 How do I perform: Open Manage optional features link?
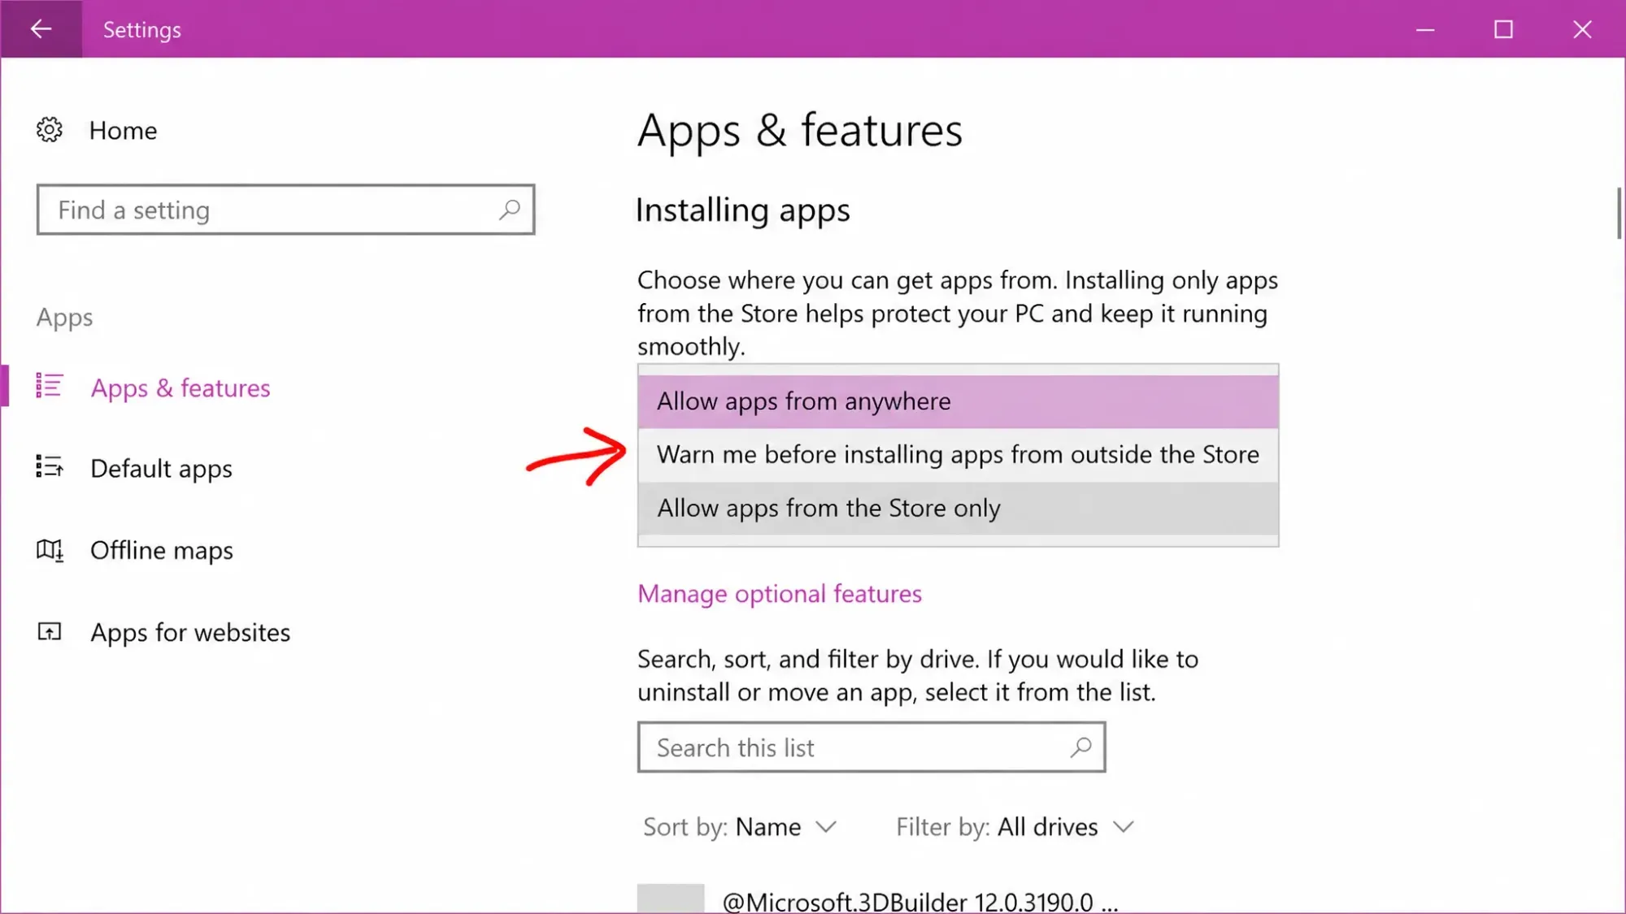[780, 594]
